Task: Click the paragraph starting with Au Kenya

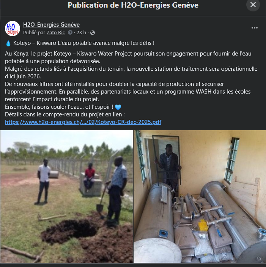Action: pyautogui.click(x=128, y=57)
